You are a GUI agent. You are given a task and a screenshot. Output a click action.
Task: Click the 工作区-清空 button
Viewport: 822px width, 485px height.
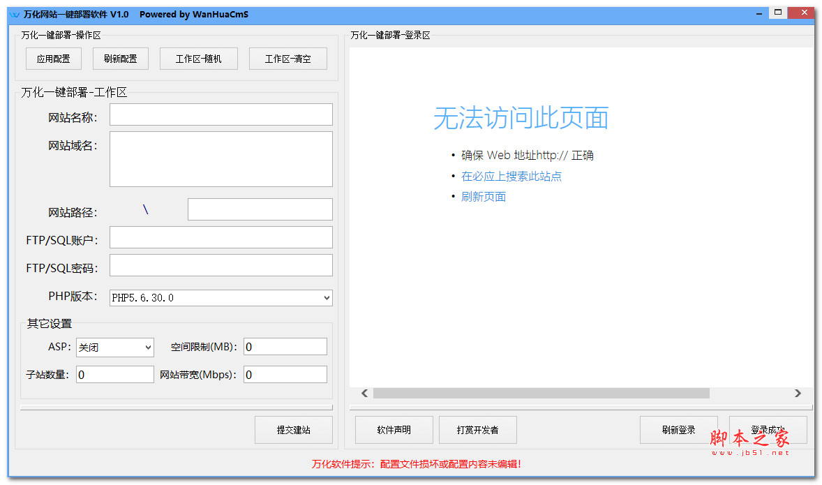287,58
